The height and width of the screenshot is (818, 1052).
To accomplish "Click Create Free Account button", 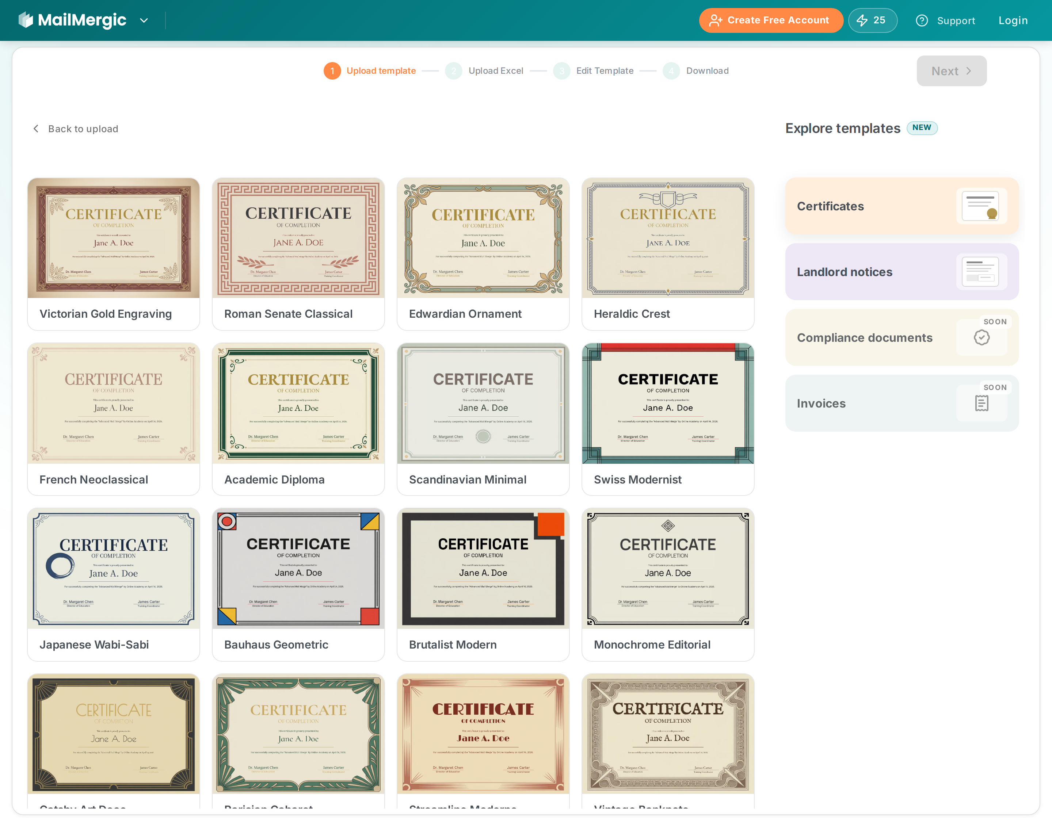I will coord(771,20).
